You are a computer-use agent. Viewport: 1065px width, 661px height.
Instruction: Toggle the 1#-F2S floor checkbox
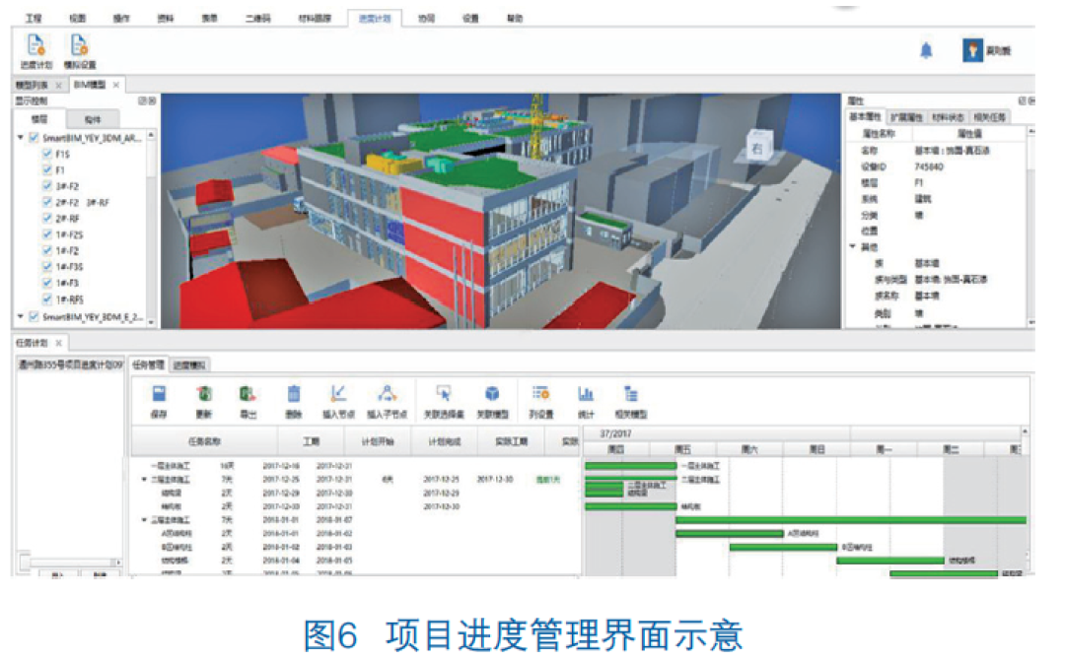[47, 234]
